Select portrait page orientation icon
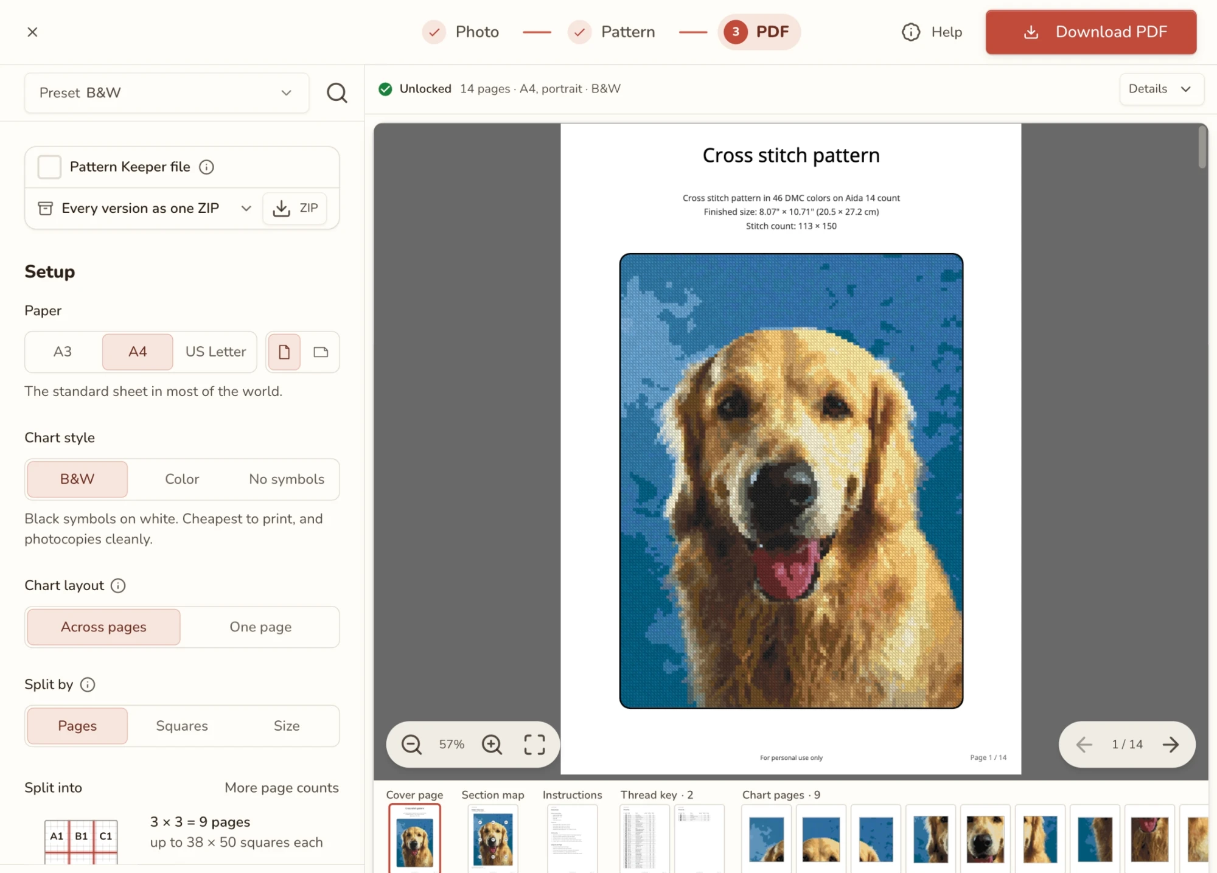The width and height of the screenshot is (1217, 873). pos(284,352)
